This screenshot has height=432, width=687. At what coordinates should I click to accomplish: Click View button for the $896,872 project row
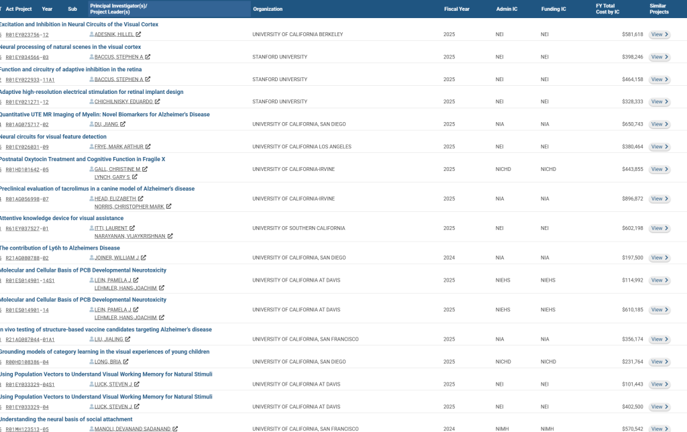click(659, 199)
